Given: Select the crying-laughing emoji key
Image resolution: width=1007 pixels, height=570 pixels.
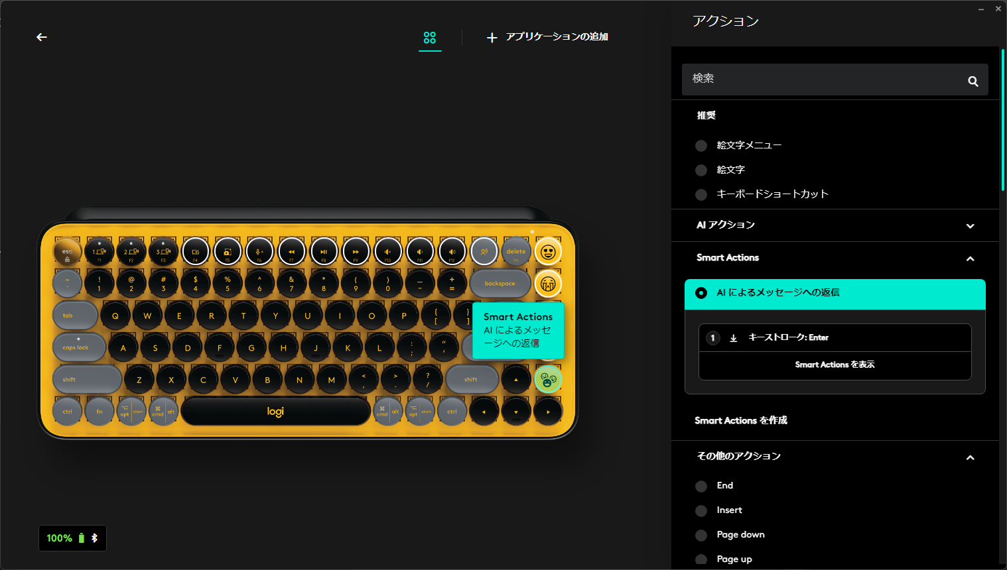Looking at the screenshot, I should pyautogui.click(x=548, y=284).
